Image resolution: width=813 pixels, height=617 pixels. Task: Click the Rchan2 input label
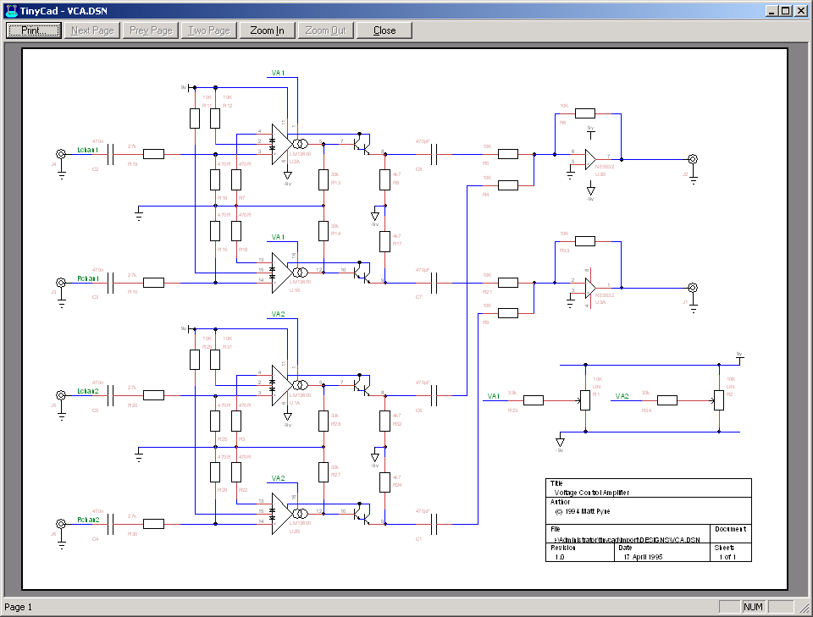click(88, 519)
